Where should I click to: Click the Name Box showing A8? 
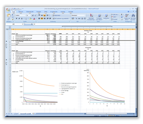14,24
